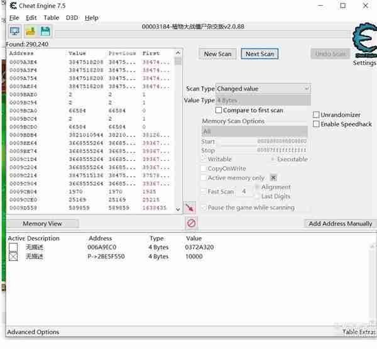377x349 pixels.
Task: Toggle the Fast Scan checkbox
Action: point(204,192)
